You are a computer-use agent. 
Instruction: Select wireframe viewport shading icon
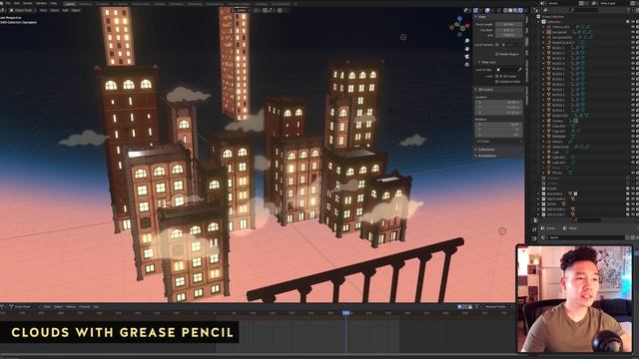[x=506, y=10]
